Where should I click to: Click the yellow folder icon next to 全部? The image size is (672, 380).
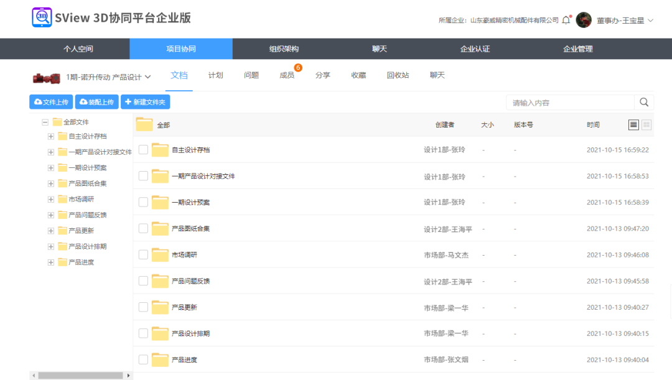[x=143, y=124]
